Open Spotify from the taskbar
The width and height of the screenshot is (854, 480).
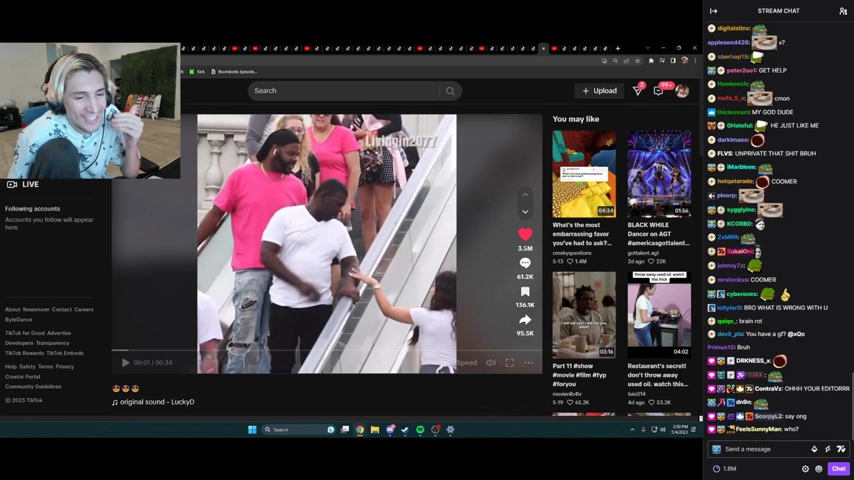pyautogui.click(x=420, y=429)
